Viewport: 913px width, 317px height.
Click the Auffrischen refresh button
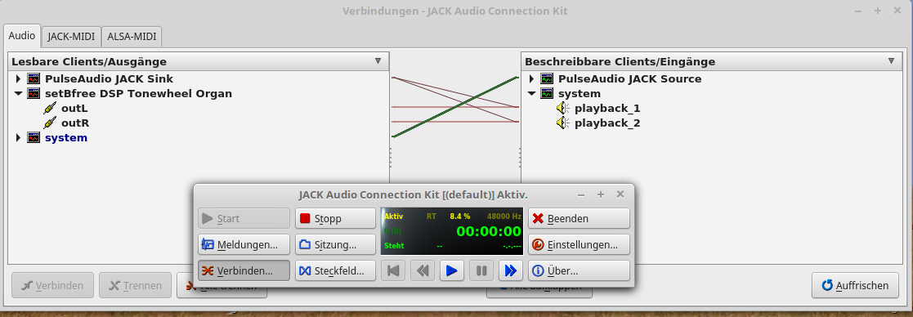click(855, 285)
